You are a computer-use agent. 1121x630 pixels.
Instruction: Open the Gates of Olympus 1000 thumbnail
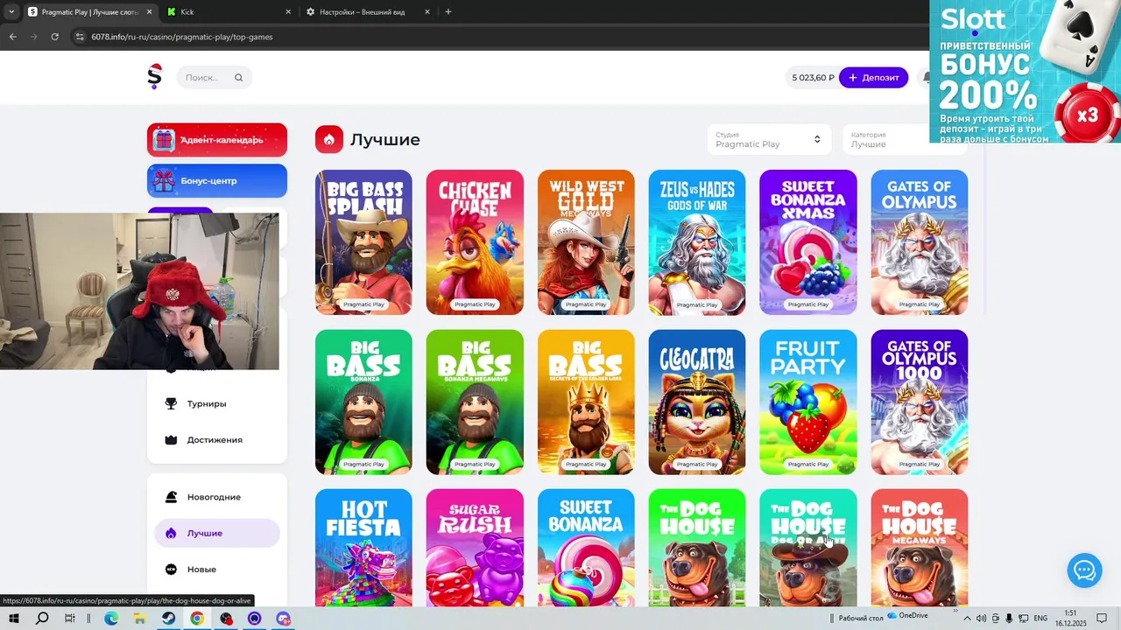point(920,402)
